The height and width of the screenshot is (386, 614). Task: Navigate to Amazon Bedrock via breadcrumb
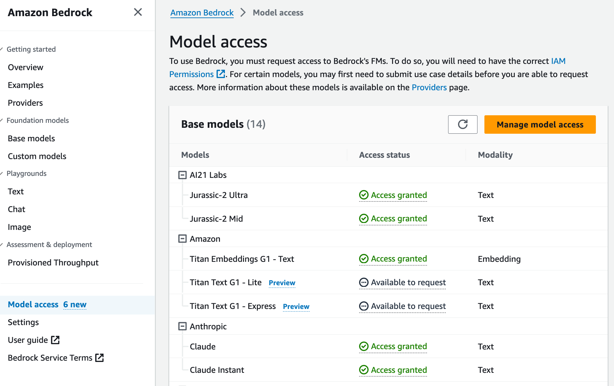202,13
